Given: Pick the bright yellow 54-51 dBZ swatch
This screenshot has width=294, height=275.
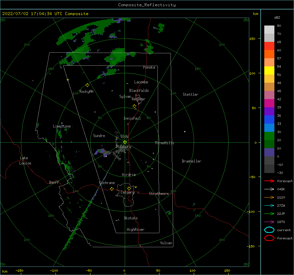Looking at the screenshot, I should point(269,71).
